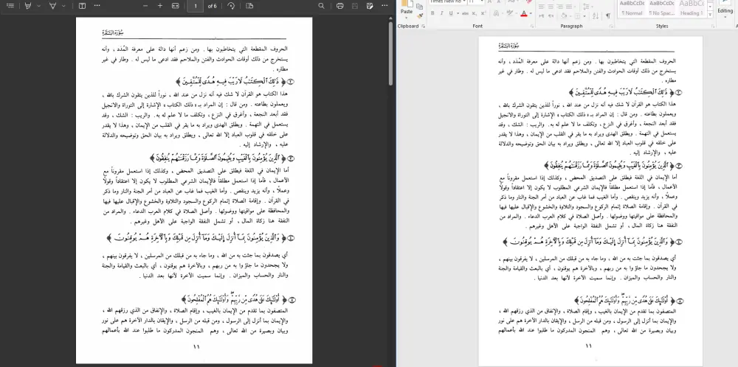The image size is (738, 367).
Task: Click the Word Paste button
Action: point(407,7)
